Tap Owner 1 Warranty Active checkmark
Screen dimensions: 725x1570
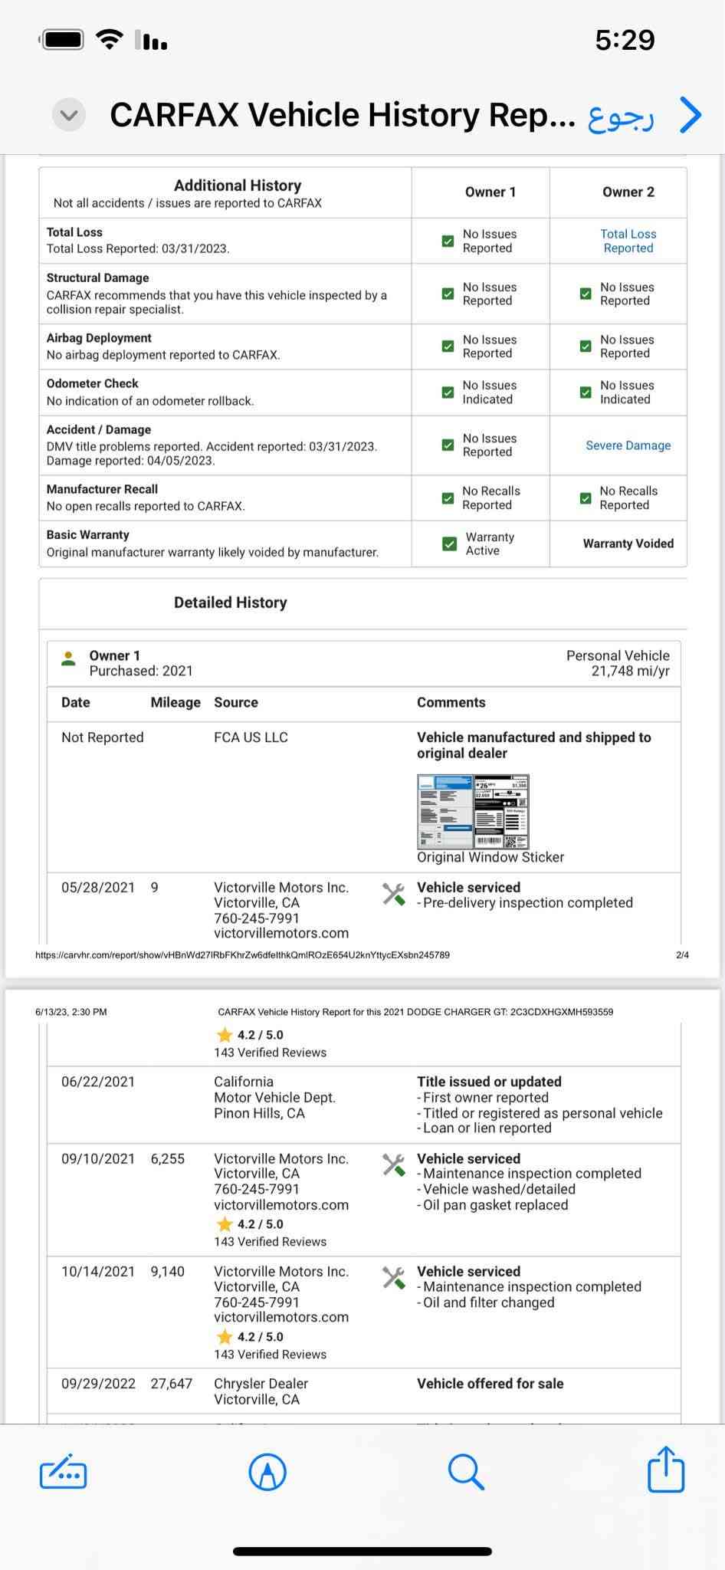(450, 544)
